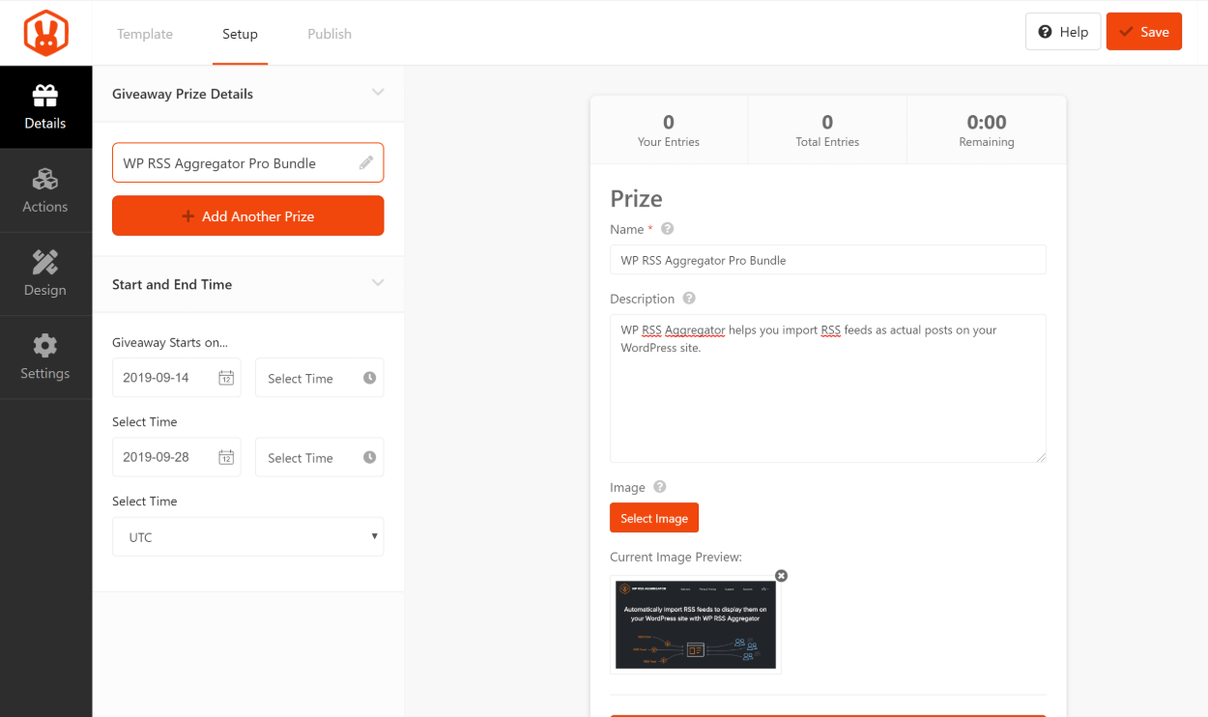1208x717 pixels.
Task: Collapse the Giveaway Prize Details section
Action: [378, 93]
